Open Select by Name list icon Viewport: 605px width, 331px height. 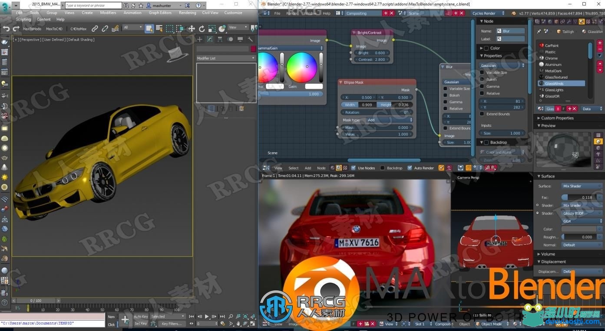point(159,29)
